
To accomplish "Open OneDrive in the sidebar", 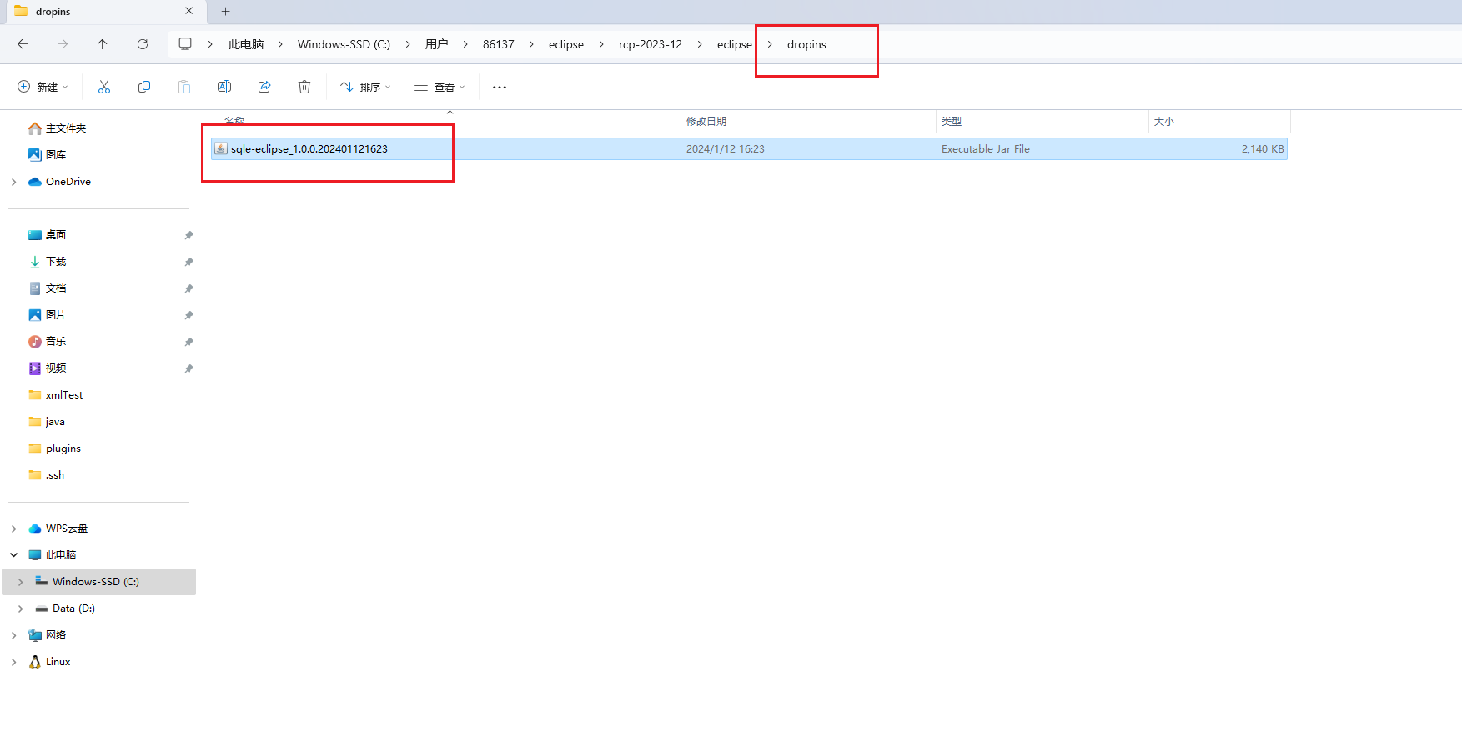I will [x=68, y=182].
